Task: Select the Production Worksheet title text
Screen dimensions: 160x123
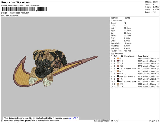Action: tap(16, 3)
